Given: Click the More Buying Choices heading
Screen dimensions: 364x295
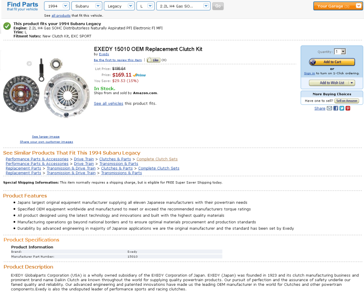Looking at the screenshot, I should click(x=332, y=94).
